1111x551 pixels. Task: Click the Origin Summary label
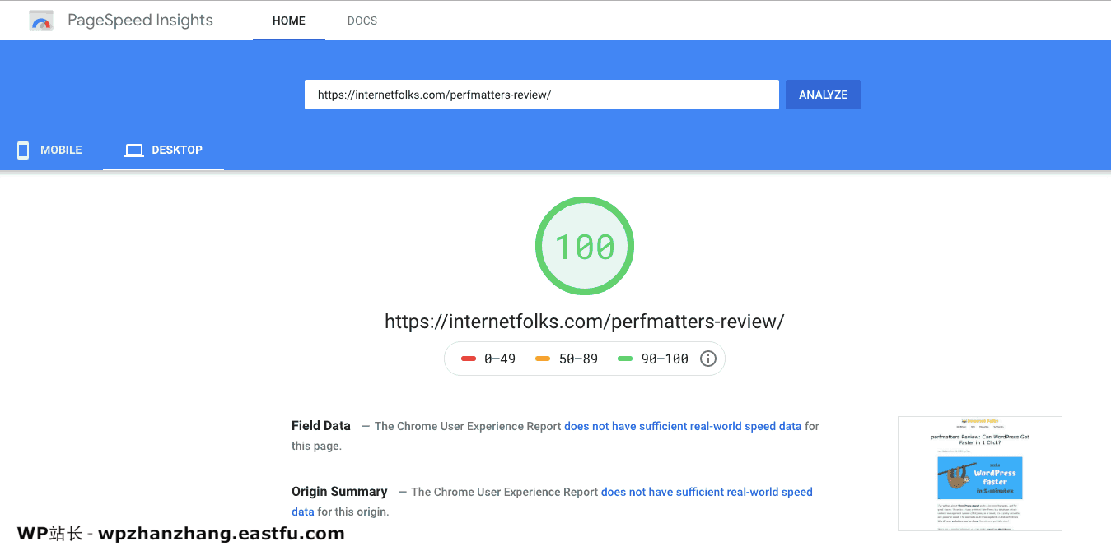(339, 491)
